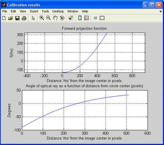Open the Desktop menu

(58, 11)
